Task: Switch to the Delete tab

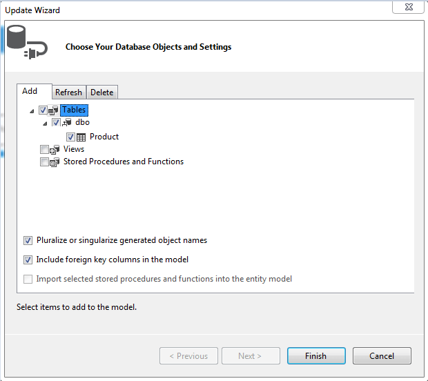Action: [101, 92]
